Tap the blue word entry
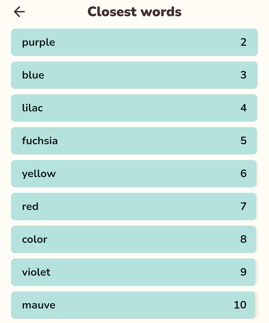The width and height of the screenshot is (269, 323). coord(134,75)
